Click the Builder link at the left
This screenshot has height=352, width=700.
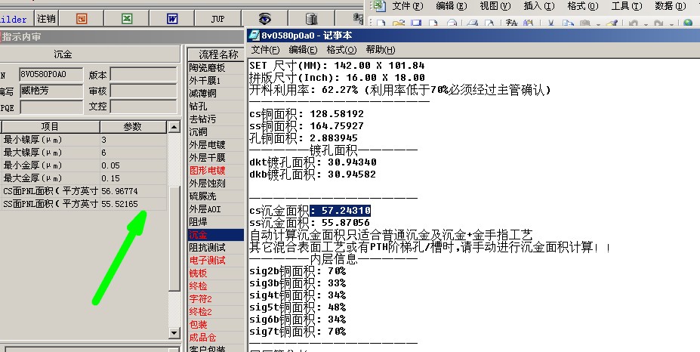click(14, 19)
